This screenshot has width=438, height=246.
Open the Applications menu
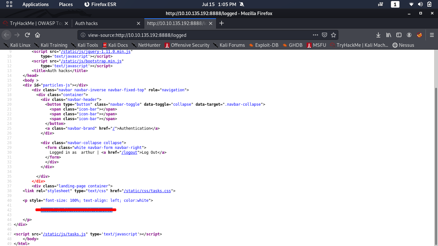tap(36, 4)
